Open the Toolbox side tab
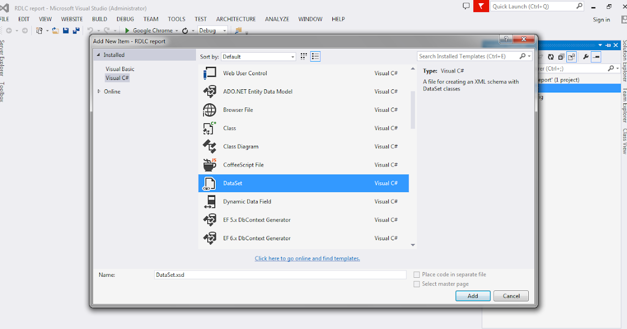 click(3, 92)
